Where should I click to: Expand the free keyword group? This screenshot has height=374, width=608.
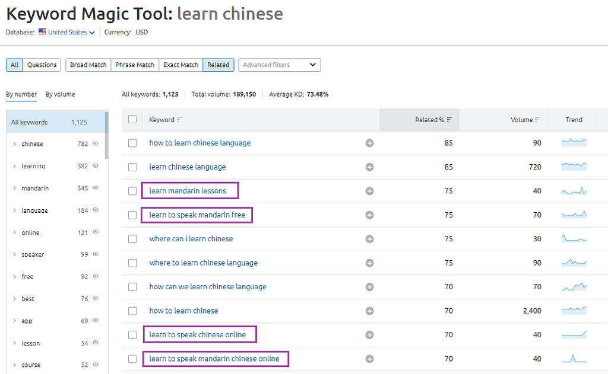coord(14,276)
